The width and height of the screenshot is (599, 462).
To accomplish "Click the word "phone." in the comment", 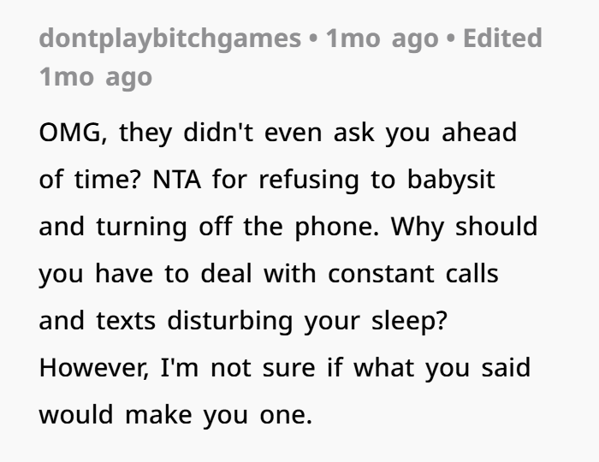I will (337, 228).
